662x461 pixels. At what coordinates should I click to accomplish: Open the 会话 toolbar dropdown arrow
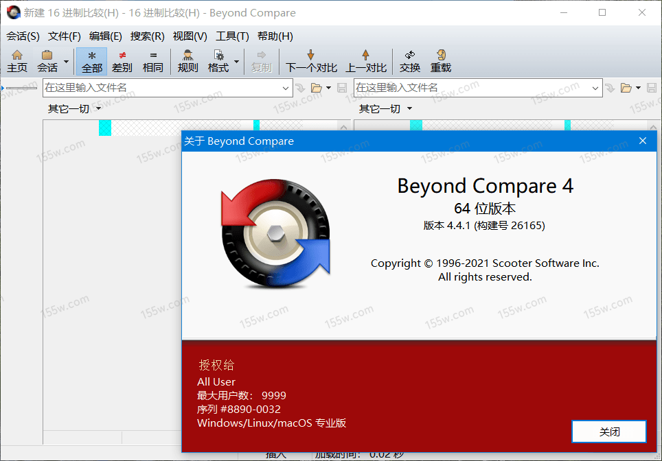click(67, 61)
